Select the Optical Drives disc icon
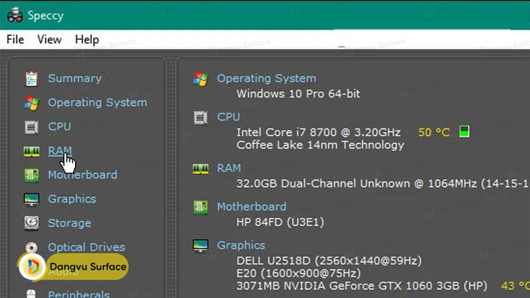 click(x=31, y=247)
